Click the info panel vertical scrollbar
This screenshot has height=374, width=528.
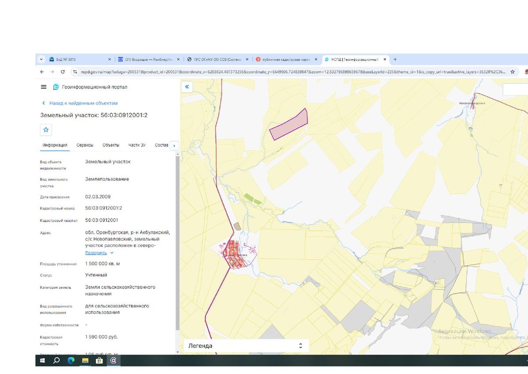pyautogui.click(x=177, y=242)
